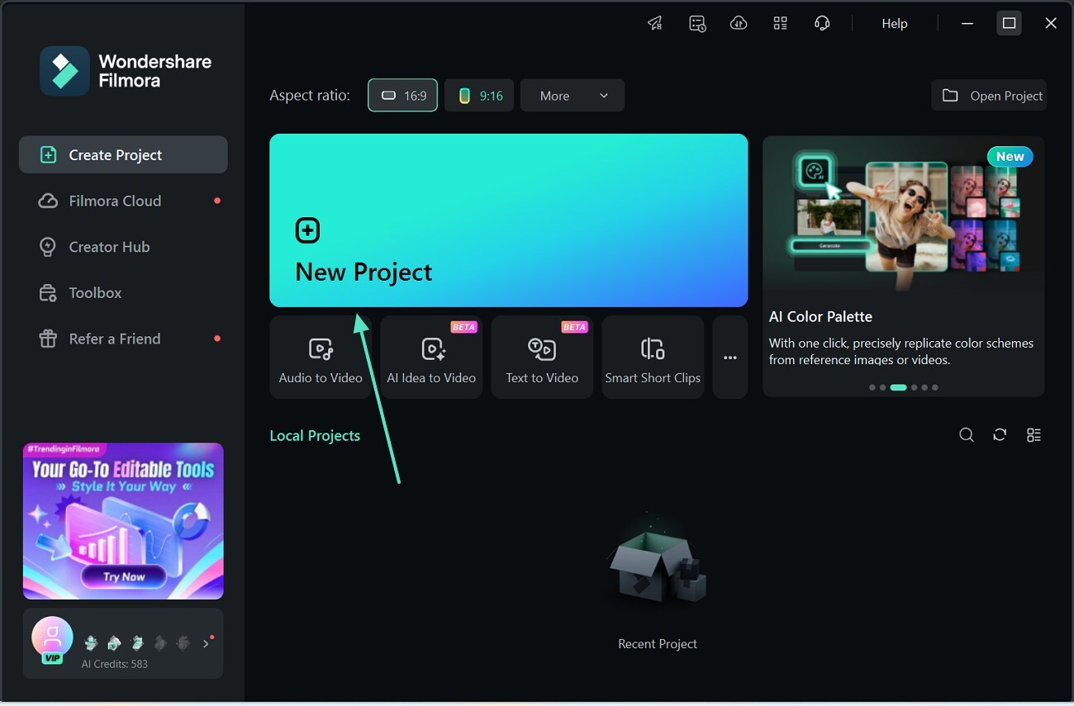The width and height of the screenshot is (1074, 706).
Task: Expand the account badges chevron arrow
Action: coord(206,643)
